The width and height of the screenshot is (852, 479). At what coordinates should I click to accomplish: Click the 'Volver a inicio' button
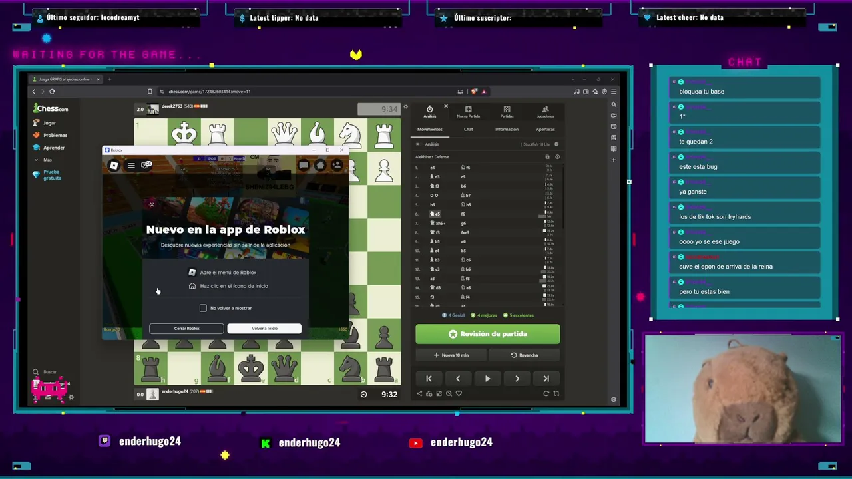tap(264, 328)
